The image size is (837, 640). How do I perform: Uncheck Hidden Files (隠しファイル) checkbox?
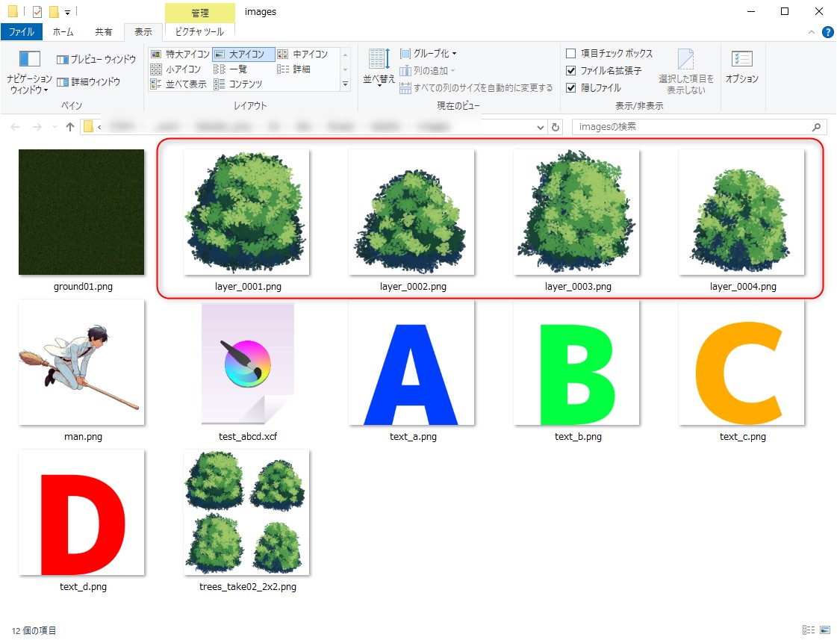click(571, 87)
